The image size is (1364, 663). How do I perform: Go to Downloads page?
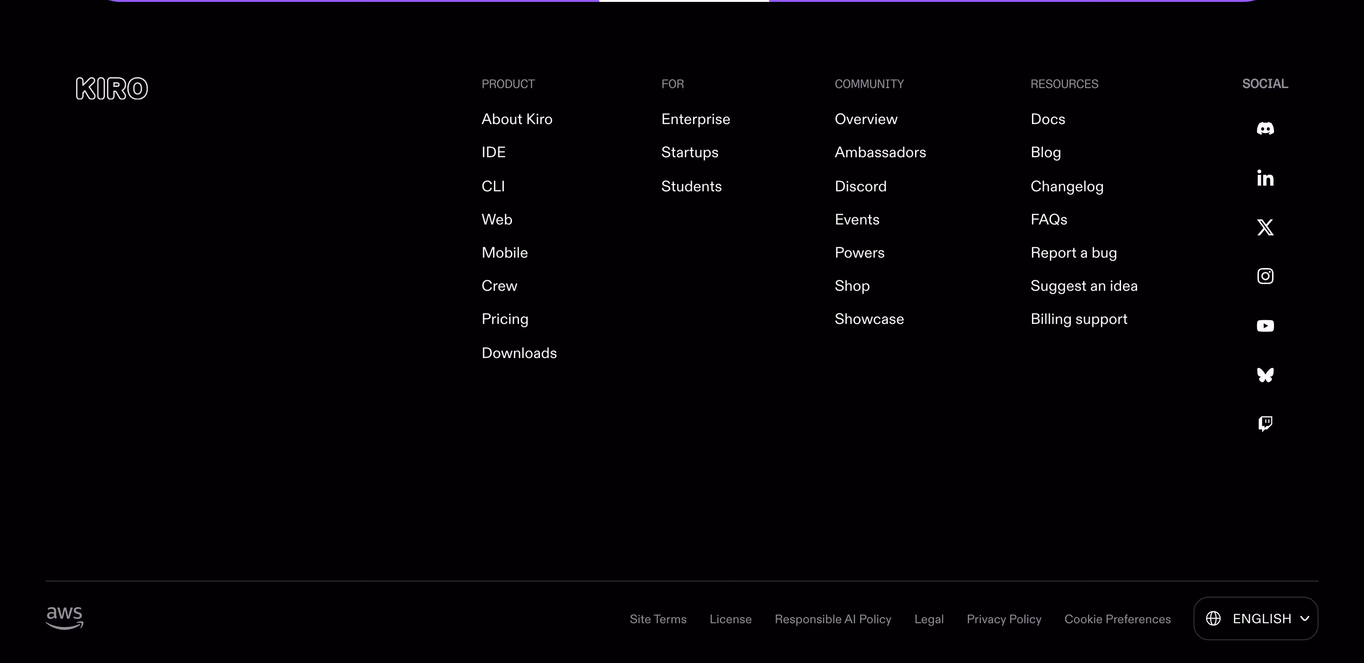point(519,353)
